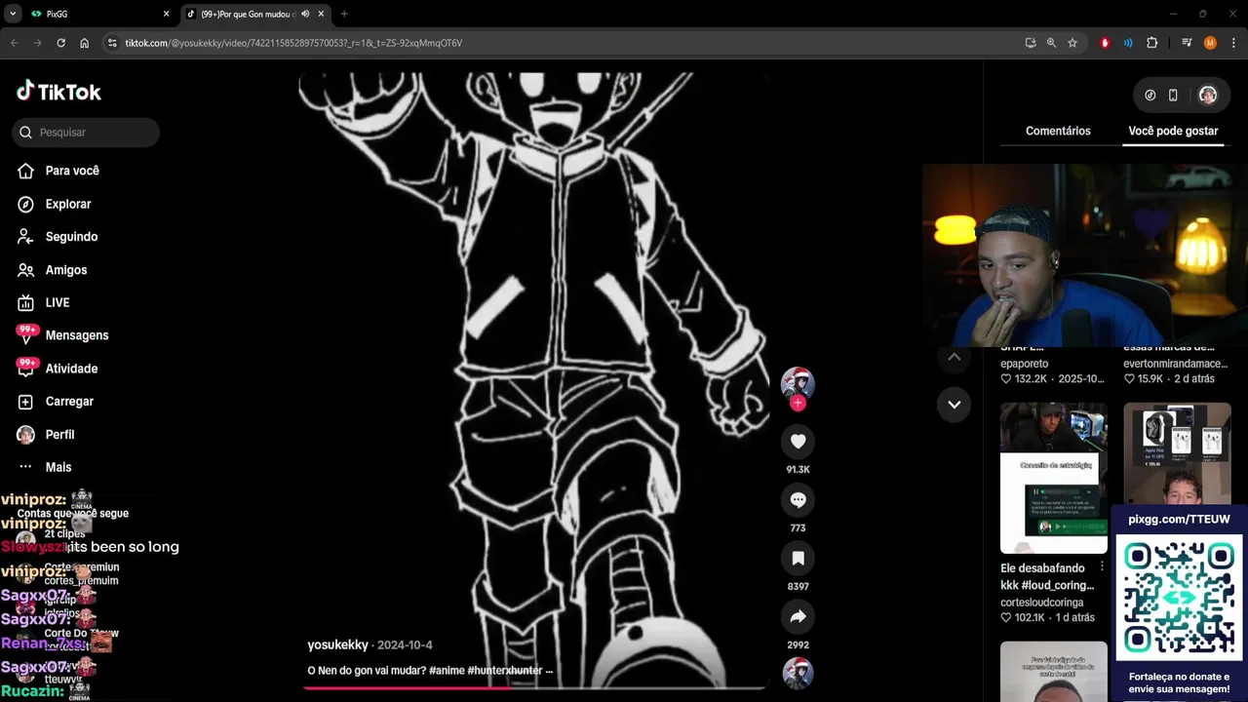Screen dimensions: 1248x702
Task: Open the spinning sound disc avatar
Action: (x=798, y=674)
